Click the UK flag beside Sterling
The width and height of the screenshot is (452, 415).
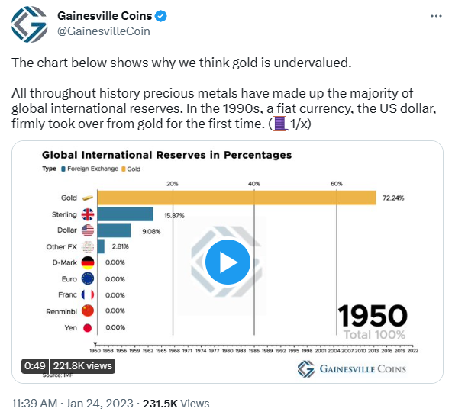pyautogui.click(x=88, y=214)
